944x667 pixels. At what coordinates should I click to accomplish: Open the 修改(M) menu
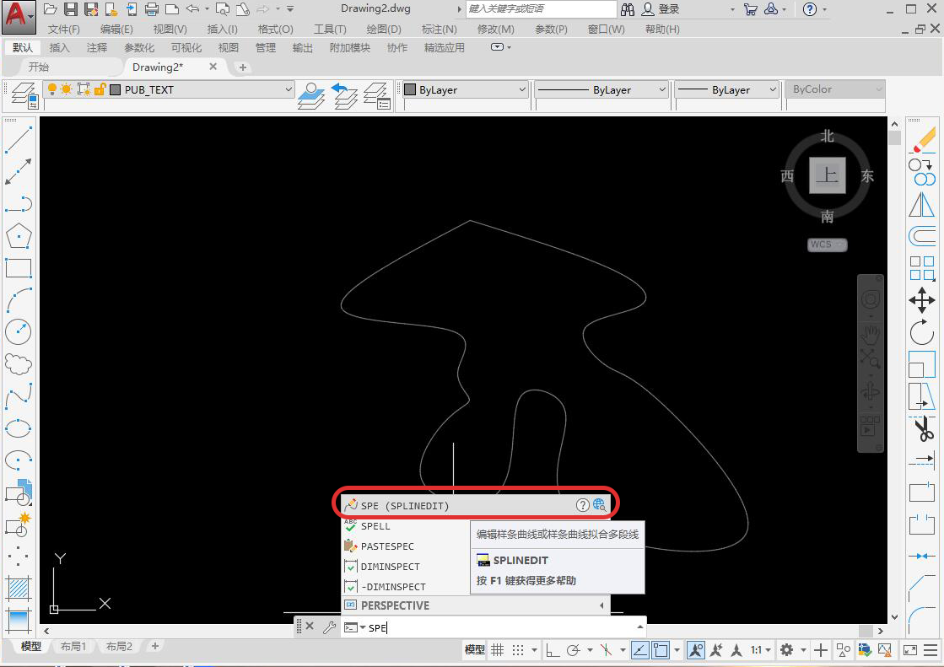click(x=495, y=29)
